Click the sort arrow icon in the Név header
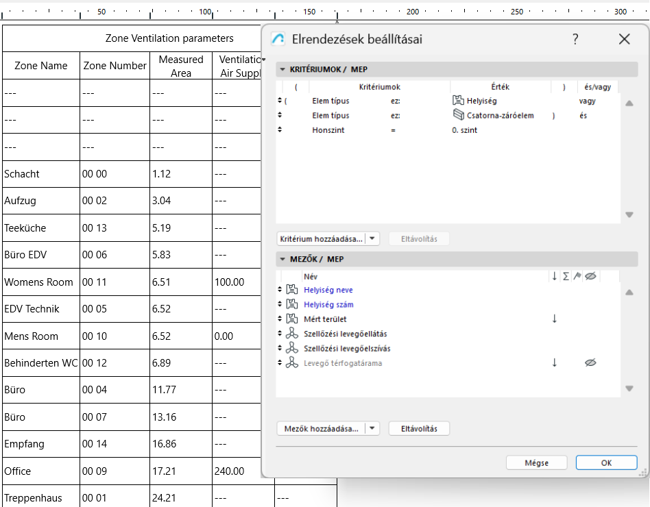This screenshot has width=650, height=507. (555, 276)
